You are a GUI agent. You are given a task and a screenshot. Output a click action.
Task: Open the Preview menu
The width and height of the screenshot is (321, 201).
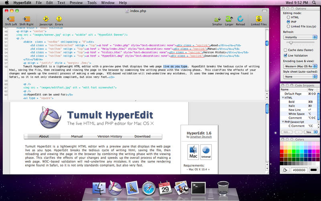pos(76,3)
